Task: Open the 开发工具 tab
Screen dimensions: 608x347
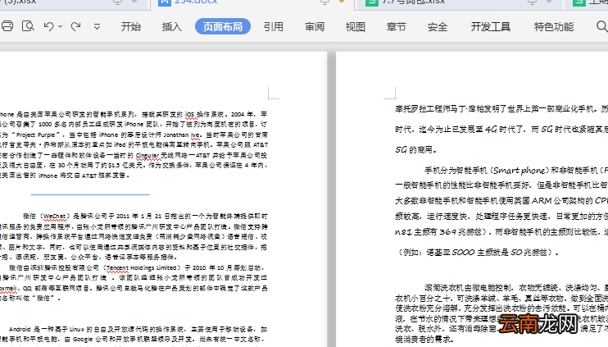Action: tap(491, 27)
